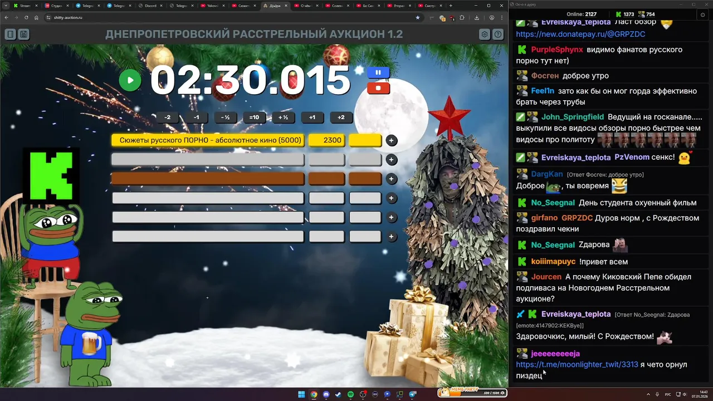Open the Chrome profile avatar icon
The width and height of the screenshot is (713, 401).
point(491,17)
